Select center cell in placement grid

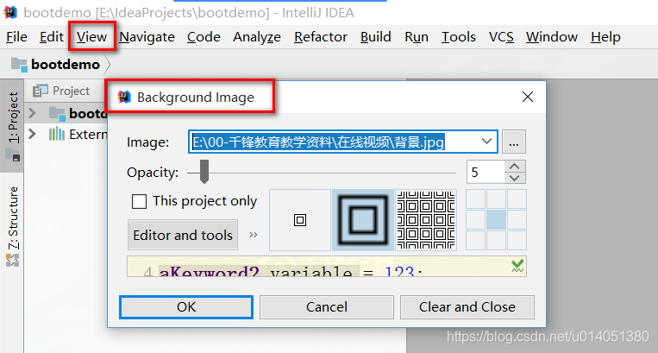(x=496, y=220)
